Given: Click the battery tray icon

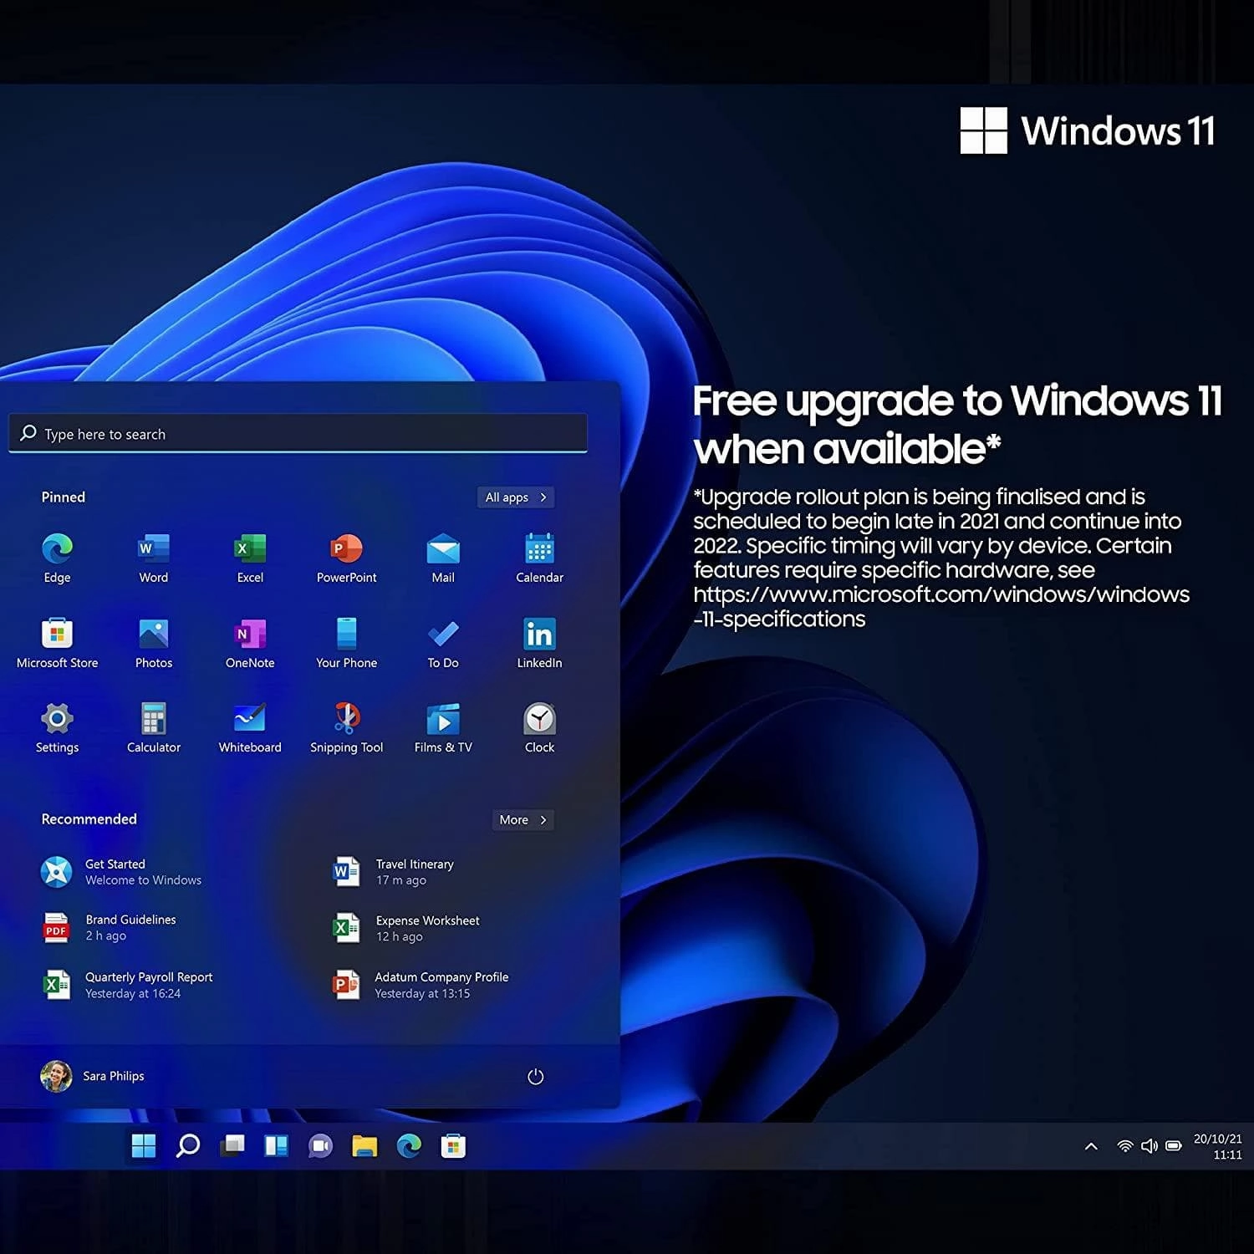Looking at the screenshot, I should pyautogui.click(x=1174, y=1146).
